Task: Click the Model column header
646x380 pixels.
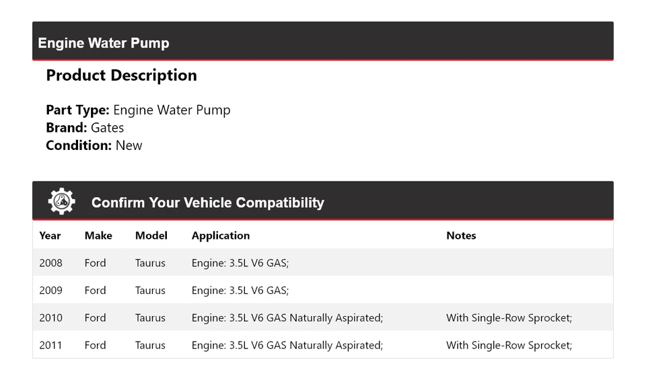Action: tap(151, 235)
